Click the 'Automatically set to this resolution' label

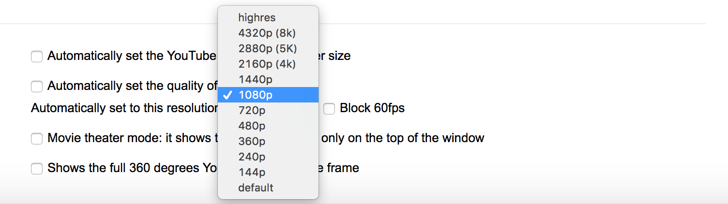123,108
